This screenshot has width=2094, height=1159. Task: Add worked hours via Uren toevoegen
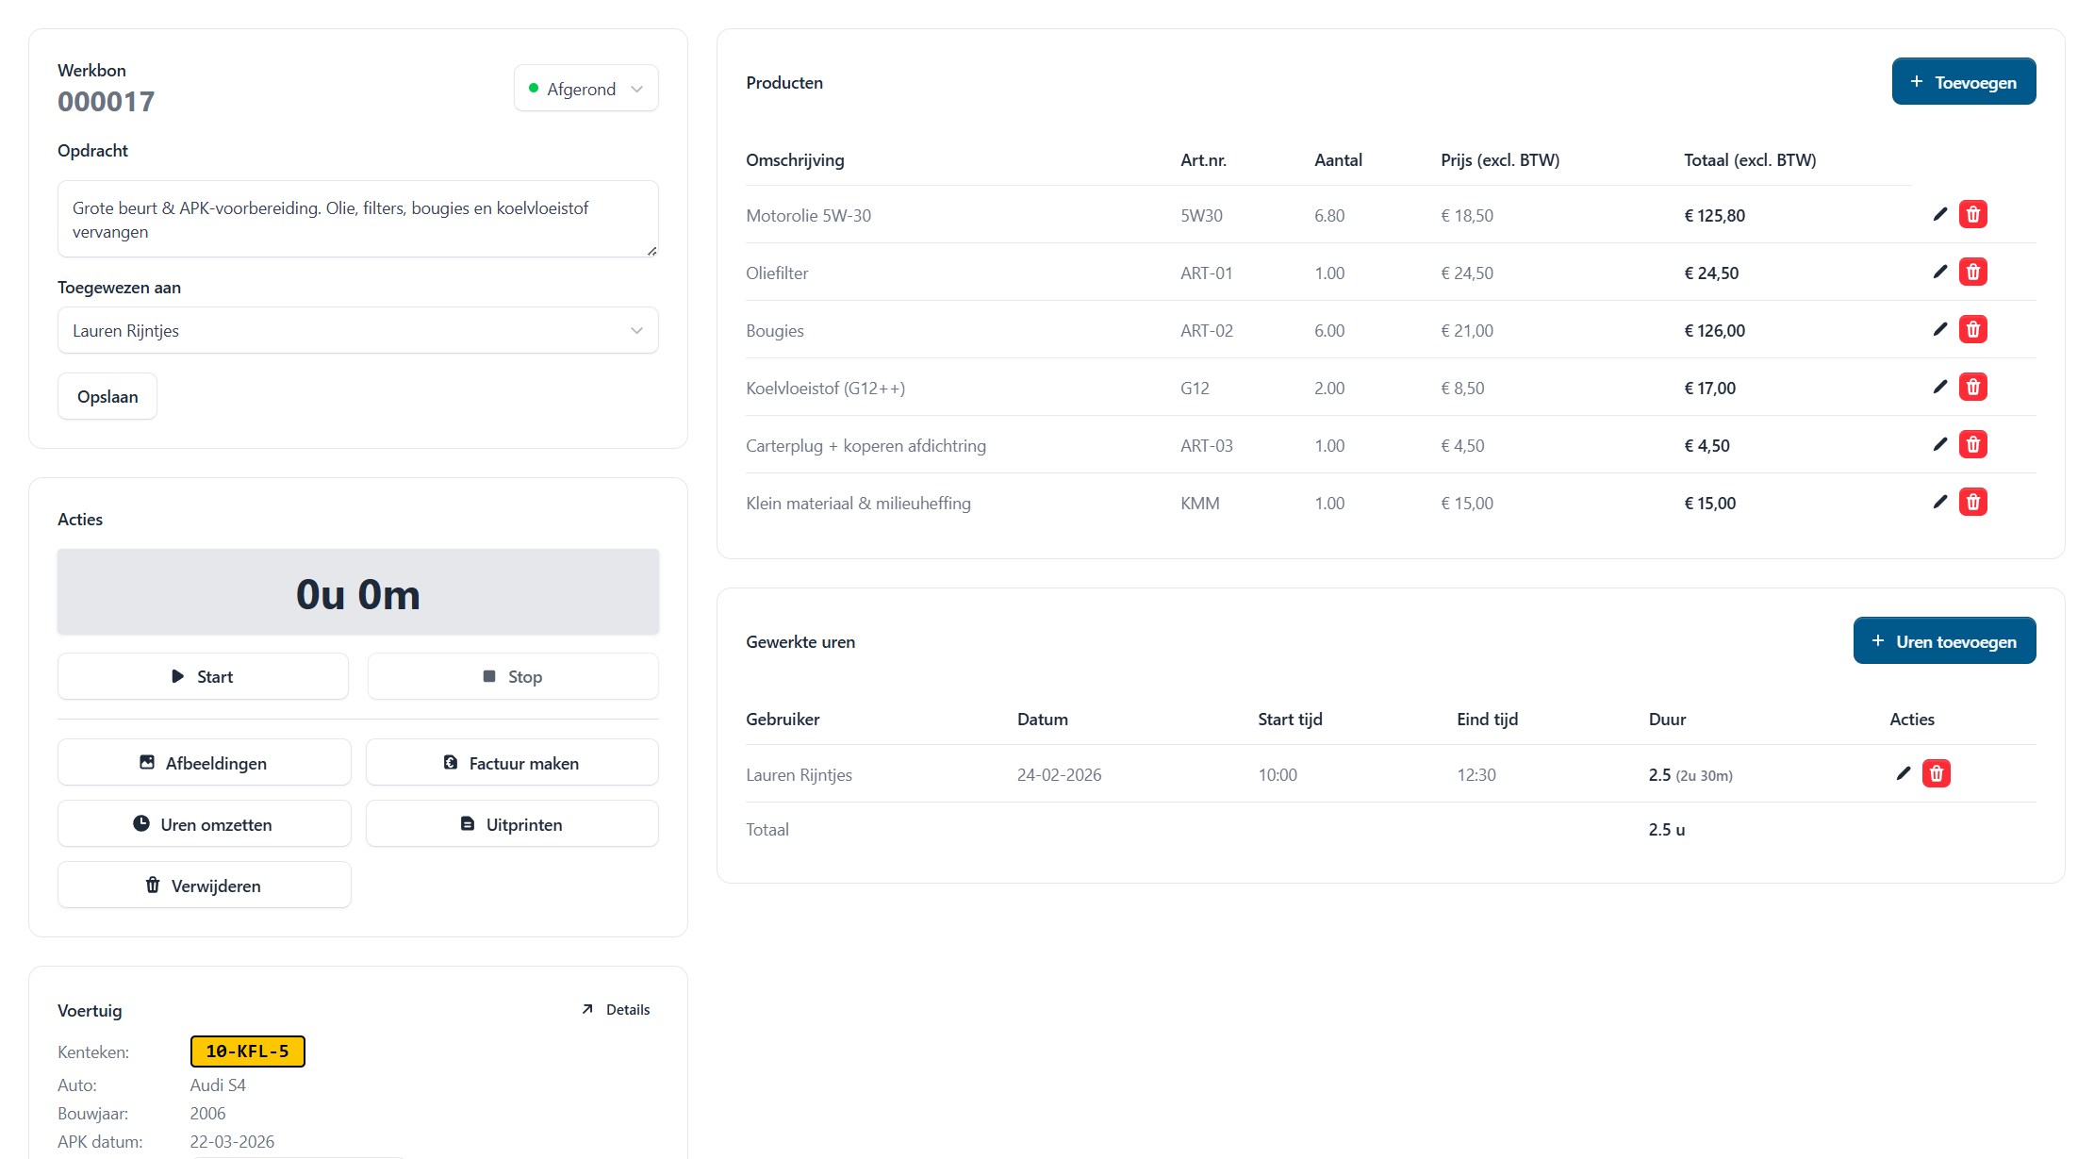(x=1944, y=639)
